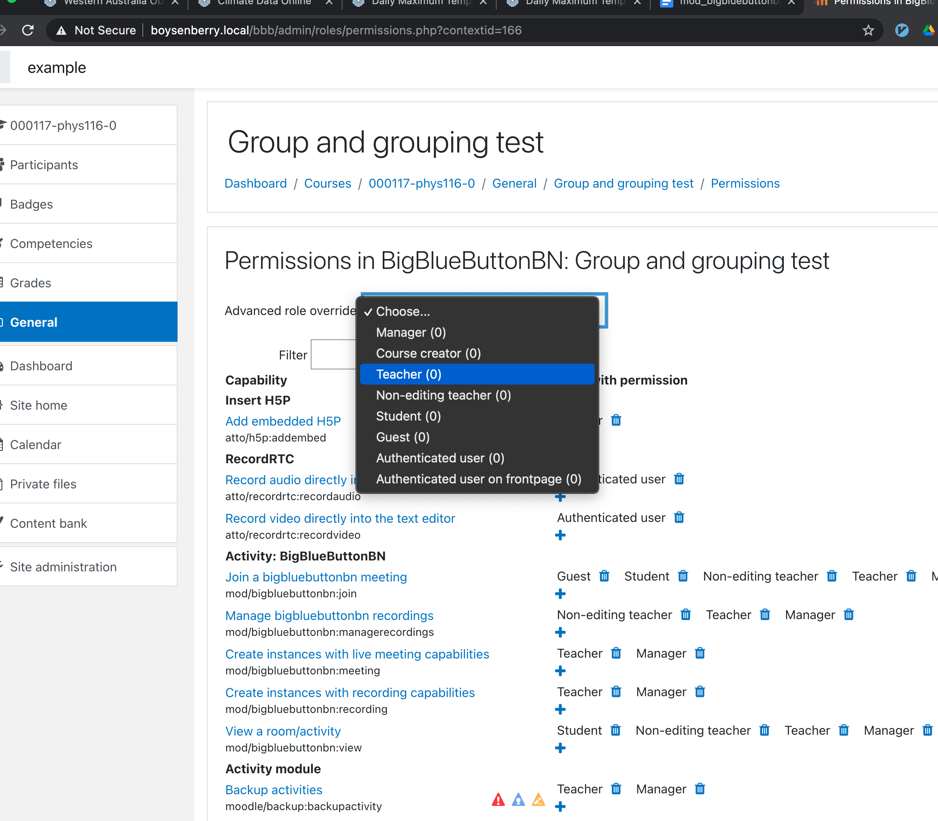Add role to live meeting capabilities
The image size is (938, 821).
coord(560,671)
